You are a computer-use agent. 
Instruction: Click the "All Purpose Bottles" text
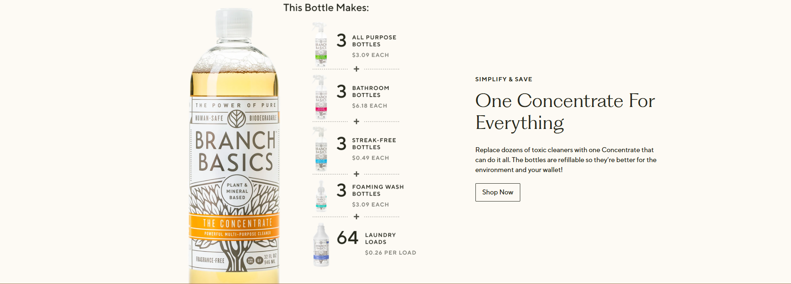point(374,41)
